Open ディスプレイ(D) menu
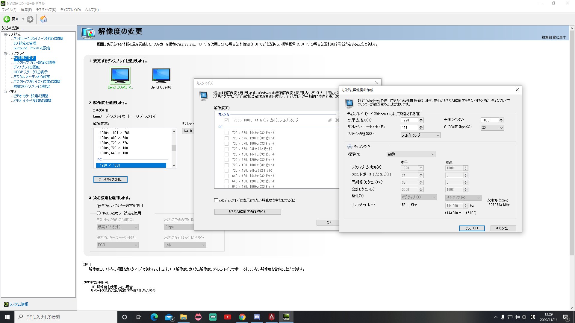This screenshot has height=323, width=575. pyautogui.click(x=71, y=10)
